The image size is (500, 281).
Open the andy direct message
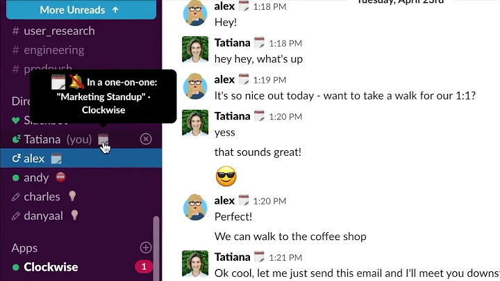tap(36, 177)
